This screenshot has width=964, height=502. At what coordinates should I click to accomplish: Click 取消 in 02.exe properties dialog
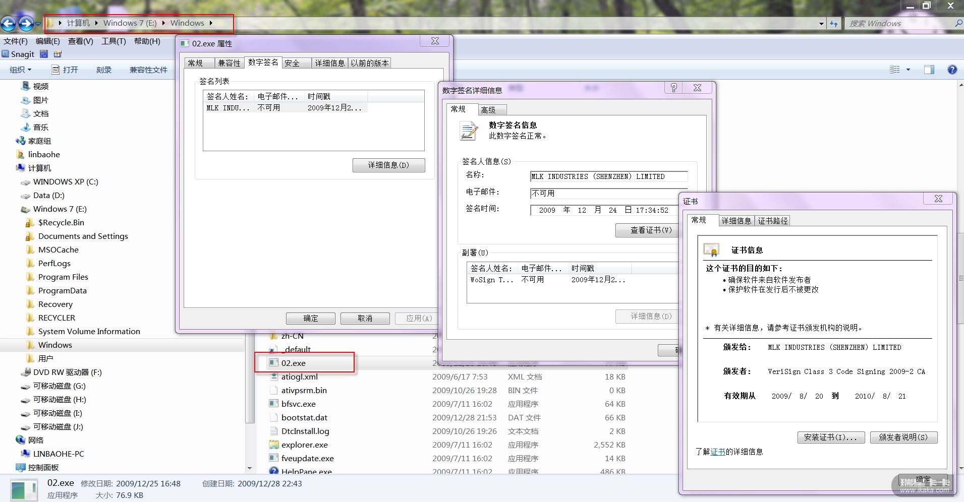pos(365,318)
